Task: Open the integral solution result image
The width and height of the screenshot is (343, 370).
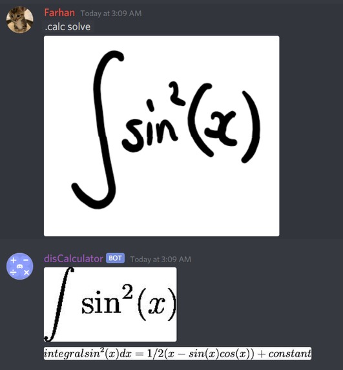Action: [178, 353]
